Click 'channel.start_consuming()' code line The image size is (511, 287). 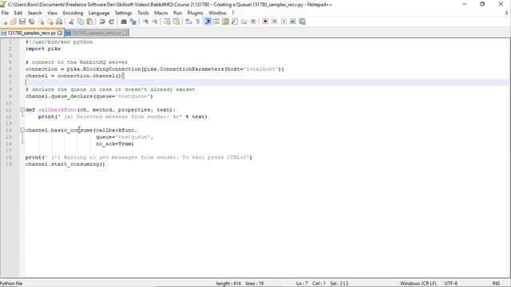click(65, 164)
